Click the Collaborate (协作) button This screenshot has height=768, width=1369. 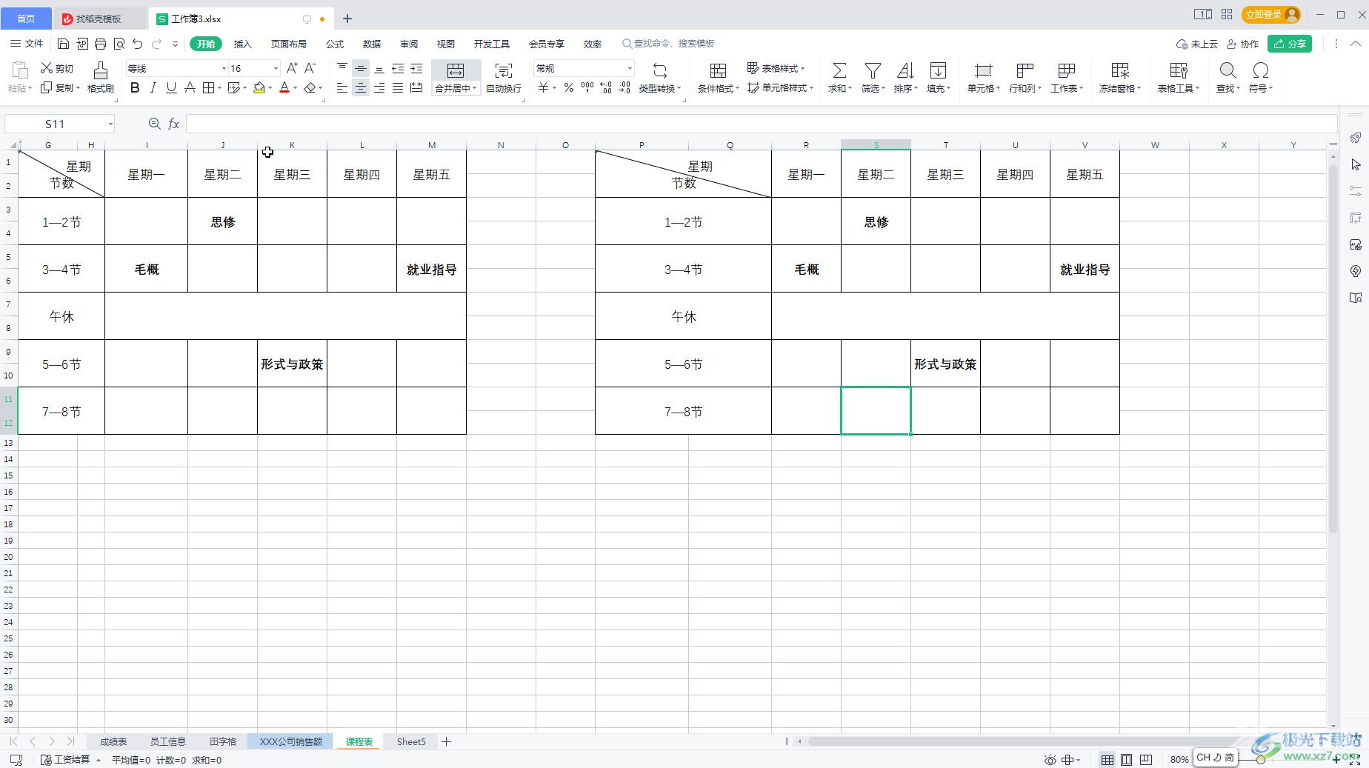[1243, 44]
